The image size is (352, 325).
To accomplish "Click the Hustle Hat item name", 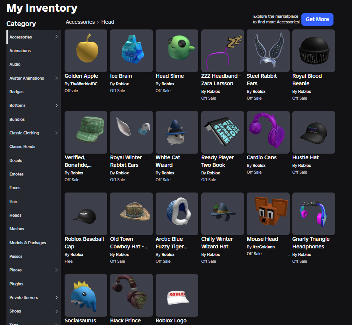I will point(306,157).
